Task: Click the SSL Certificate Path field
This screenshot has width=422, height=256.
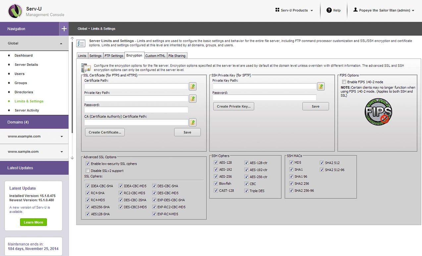Action: click(x=136, y=86)
